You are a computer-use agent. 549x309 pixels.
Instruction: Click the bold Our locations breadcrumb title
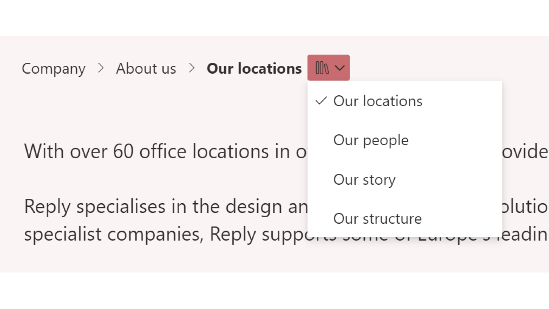click(x=254, y=69)
